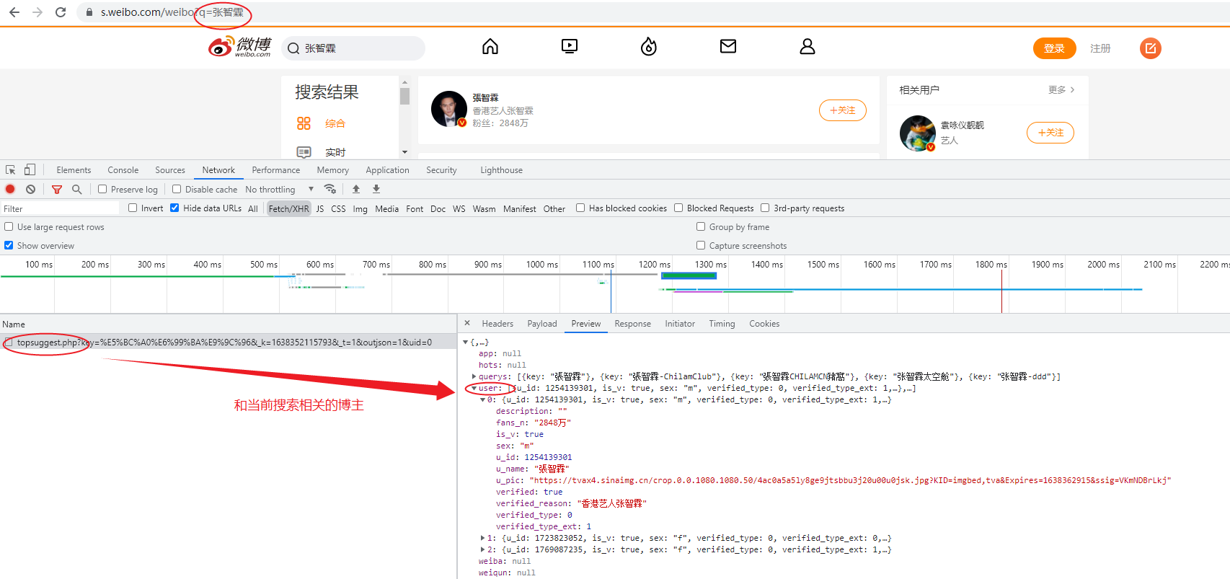
Task: Click the 注册 link
Action: click(x=1100, y=48)
